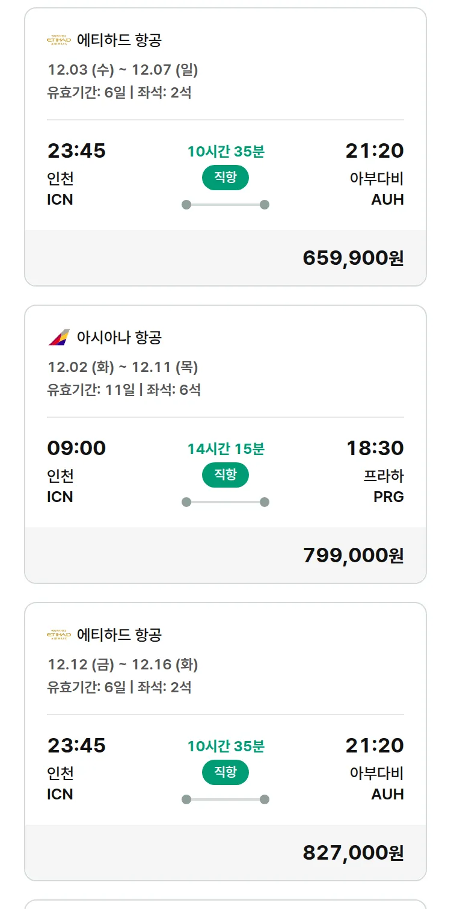
Task: Tap the 직항 badge on the 12.12 flight
Action: (225, 772)
